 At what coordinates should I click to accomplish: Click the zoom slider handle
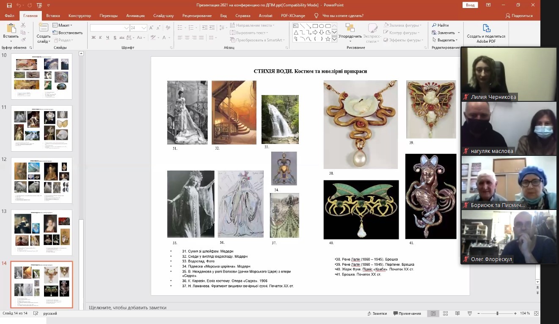tap(497, 313)
